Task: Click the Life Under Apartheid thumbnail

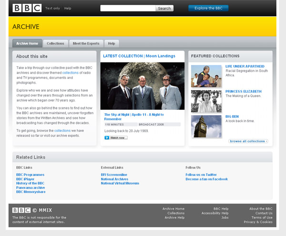Action: tap(206, 76)
